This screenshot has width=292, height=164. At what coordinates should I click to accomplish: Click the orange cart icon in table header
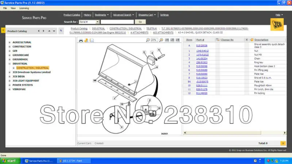(251, 40)
